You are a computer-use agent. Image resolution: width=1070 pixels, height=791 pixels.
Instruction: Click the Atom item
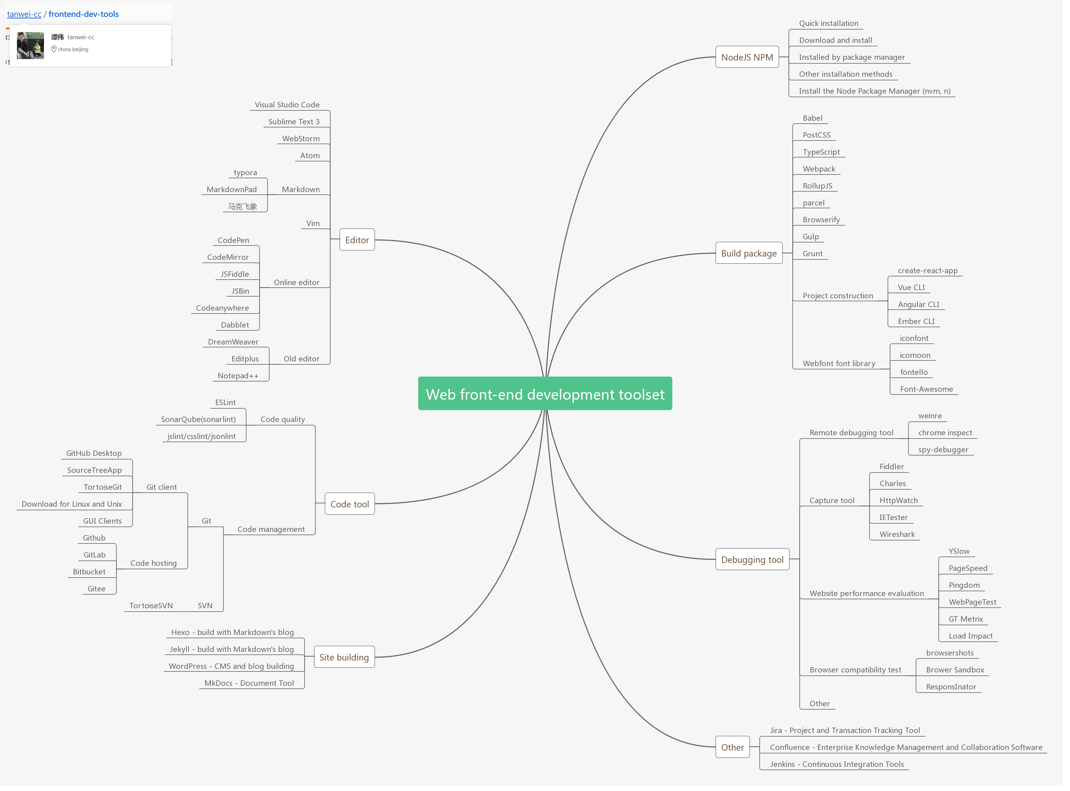pyautogui.click(x=312, y=156)
